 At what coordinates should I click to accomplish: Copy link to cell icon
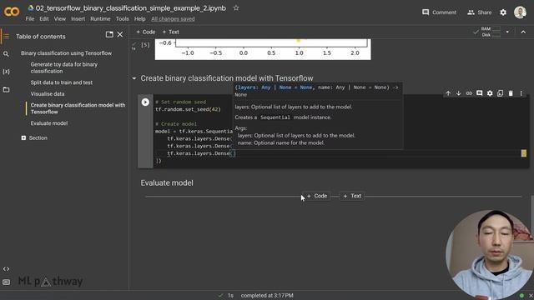tap(469, 93)
